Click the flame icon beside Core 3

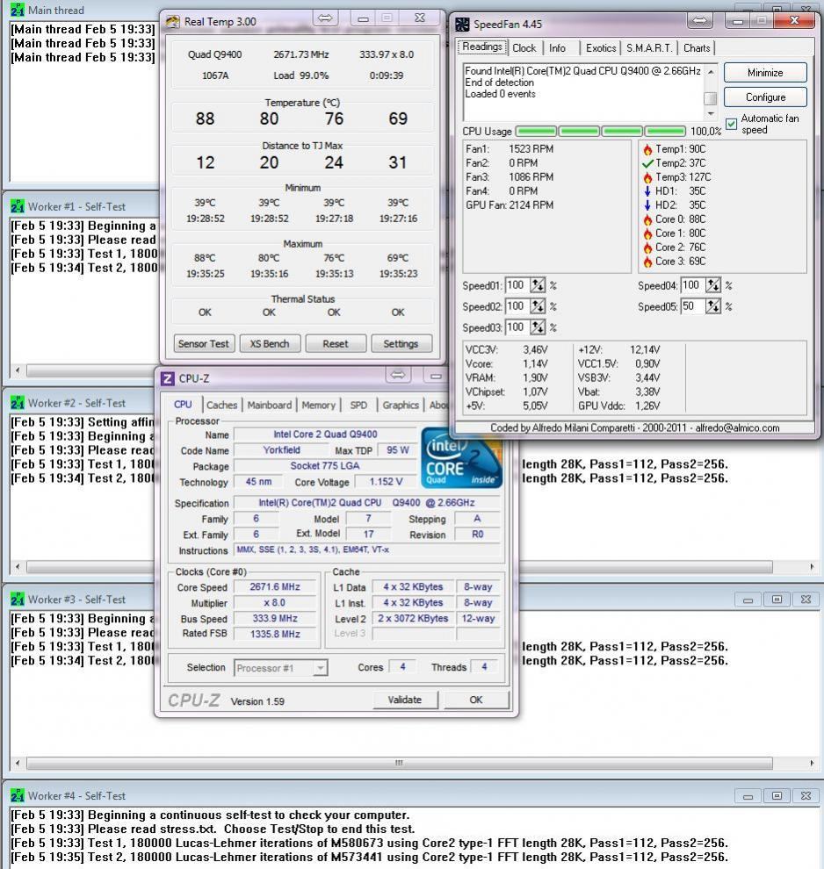click(x=647, y=262)
